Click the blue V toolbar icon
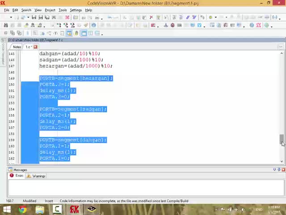Image resolution: width=286 pixels, height=215 pixels. pyautogui.click(x=199, y=25)
